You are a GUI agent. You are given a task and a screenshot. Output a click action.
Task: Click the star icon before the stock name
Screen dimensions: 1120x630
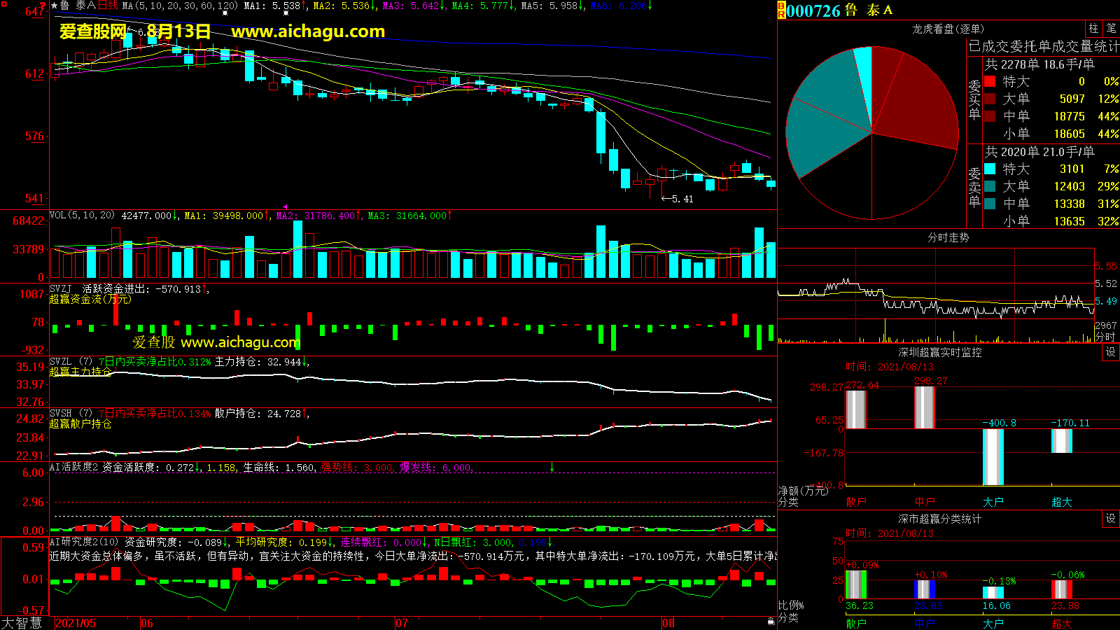(x=55, y=6)
